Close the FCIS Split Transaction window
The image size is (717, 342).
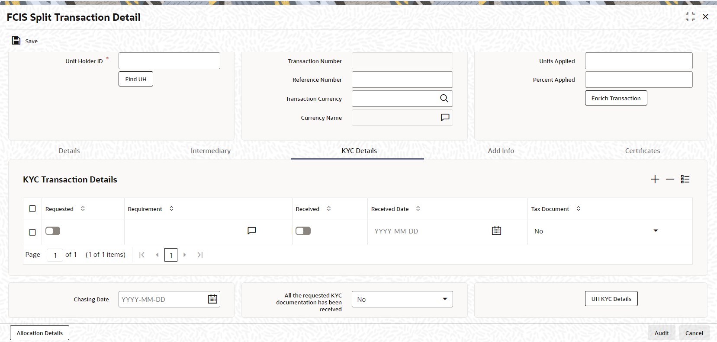coord(705,17)
